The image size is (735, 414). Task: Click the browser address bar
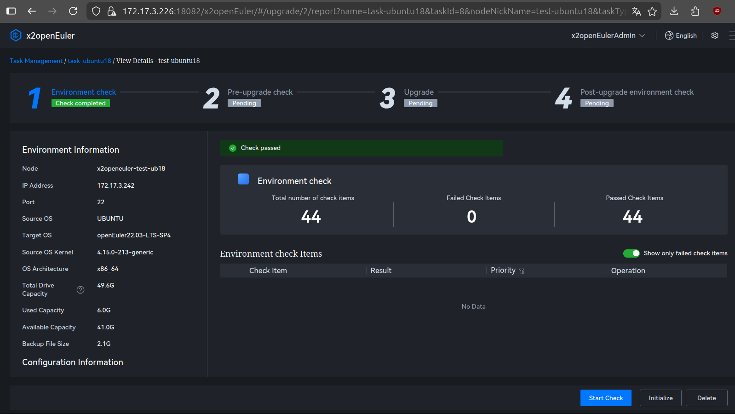368,11
